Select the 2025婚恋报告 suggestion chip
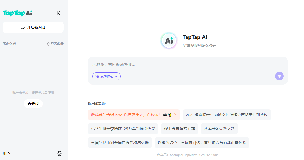Screen dimensions: 304x160 (x=227, y=115)
